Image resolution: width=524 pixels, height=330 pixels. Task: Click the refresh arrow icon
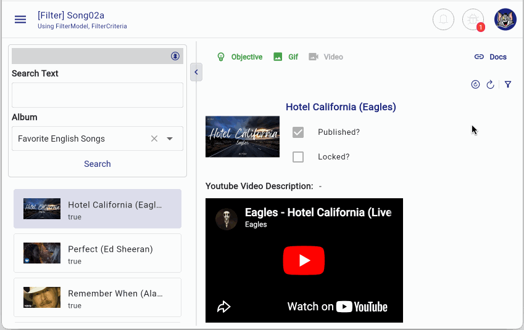click(x=490, y=84)
